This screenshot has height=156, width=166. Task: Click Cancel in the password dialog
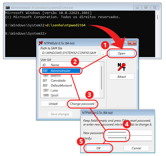(x=136, y=148)
